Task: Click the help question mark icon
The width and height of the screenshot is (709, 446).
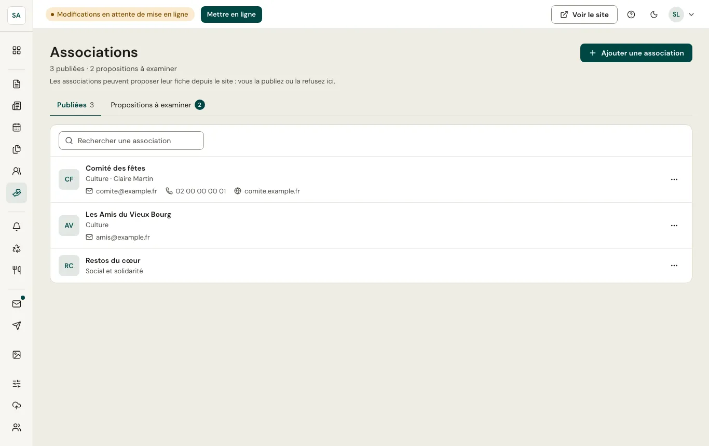Action: [631, 15]
